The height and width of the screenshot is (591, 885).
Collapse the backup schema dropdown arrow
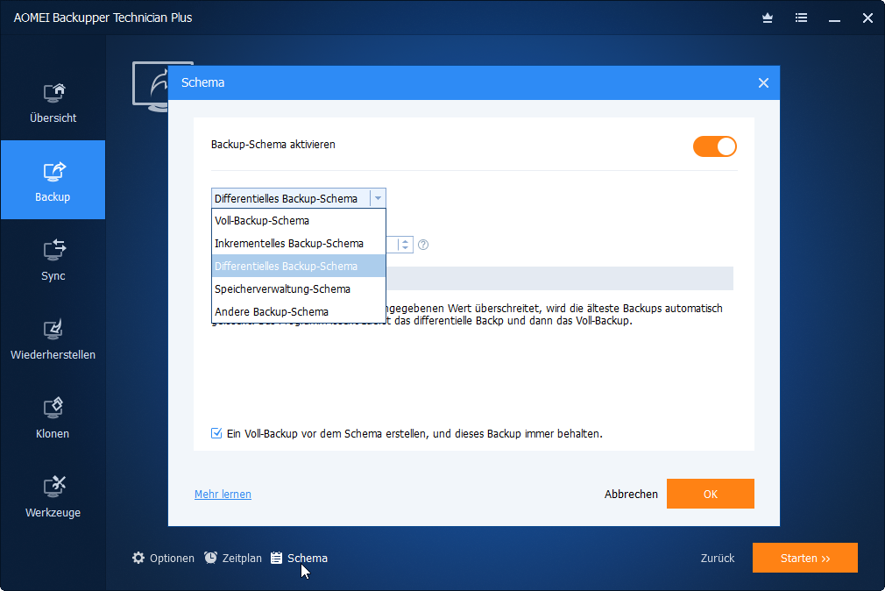[x=378, y=198]
